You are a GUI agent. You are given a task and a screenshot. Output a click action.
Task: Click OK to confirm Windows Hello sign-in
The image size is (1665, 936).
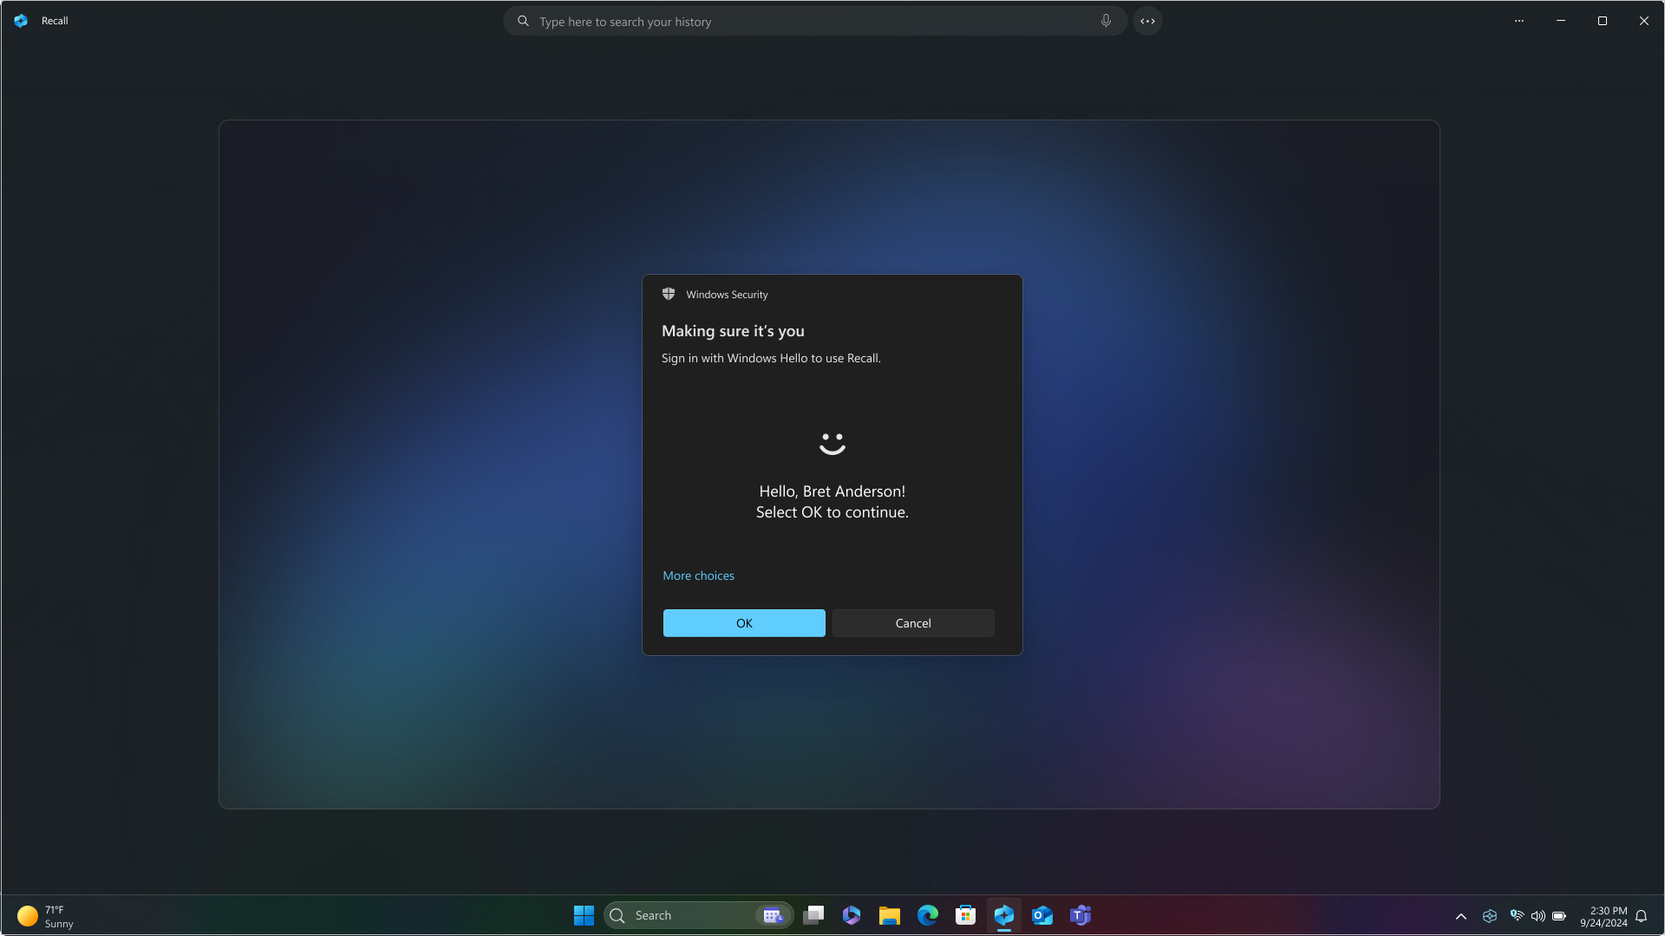click(744, 623)
